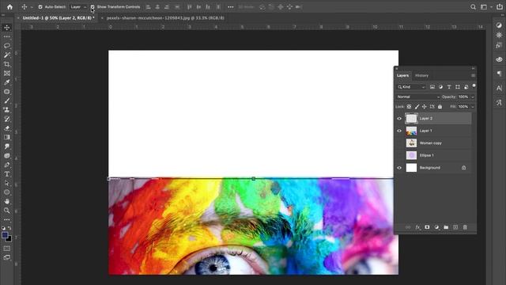Click the Layer 2 thumbnail

click(x=411, y=119)
